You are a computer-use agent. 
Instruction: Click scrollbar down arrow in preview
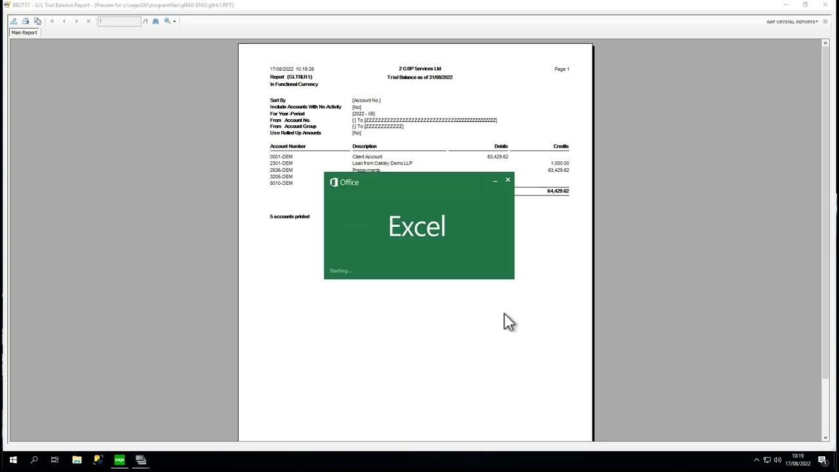[x=825, y=437]
